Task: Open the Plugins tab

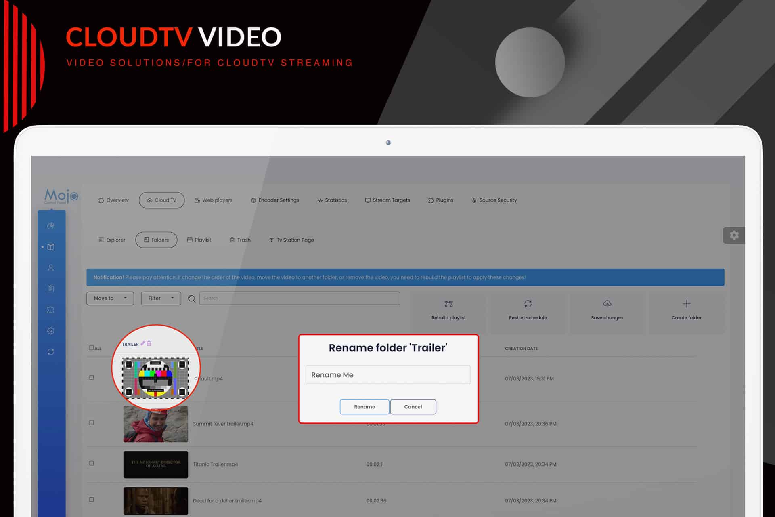Action: point(441,200)
